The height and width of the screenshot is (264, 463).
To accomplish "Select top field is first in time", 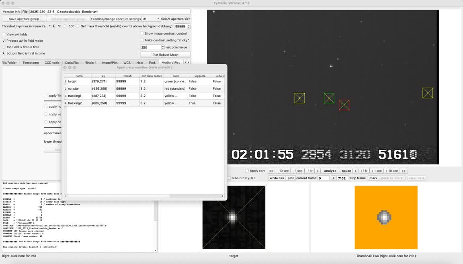I will click(x=4, y=47).
